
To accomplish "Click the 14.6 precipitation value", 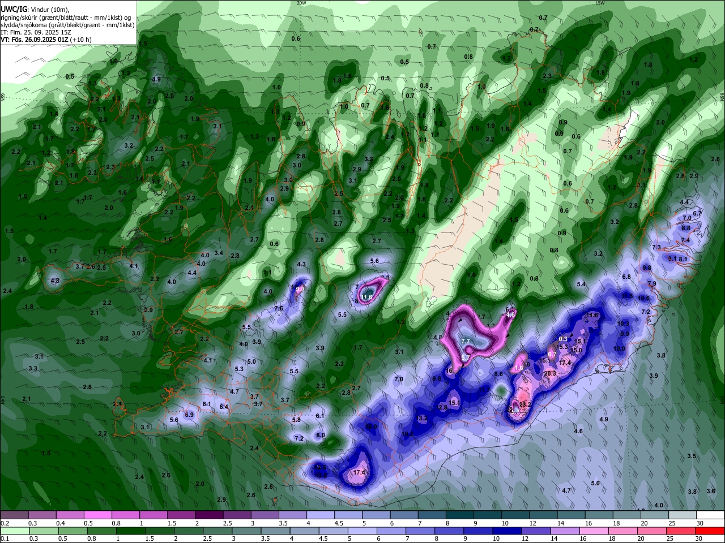I will (592, 315).
